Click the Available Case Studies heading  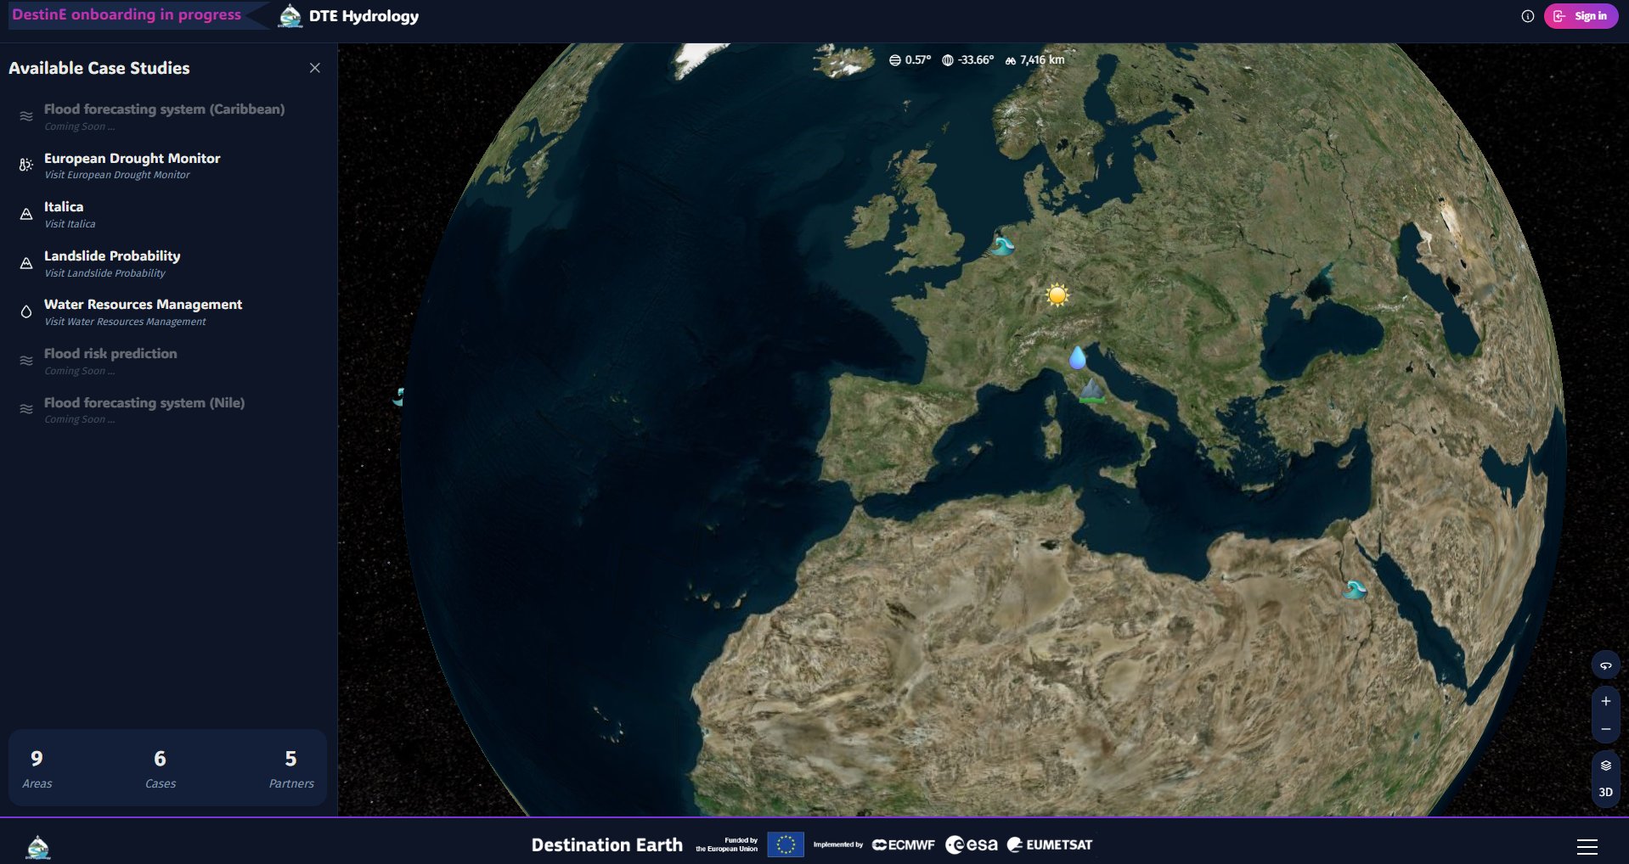(99, 68)
